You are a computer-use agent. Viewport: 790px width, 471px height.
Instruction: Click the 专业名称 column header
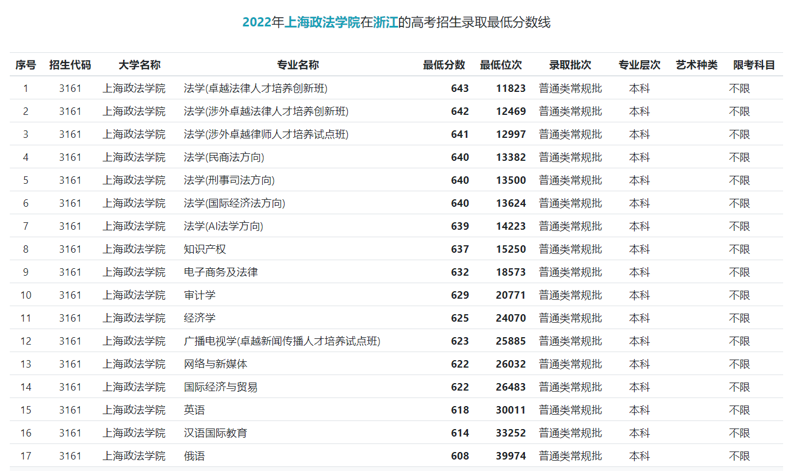tap(298, 65)
